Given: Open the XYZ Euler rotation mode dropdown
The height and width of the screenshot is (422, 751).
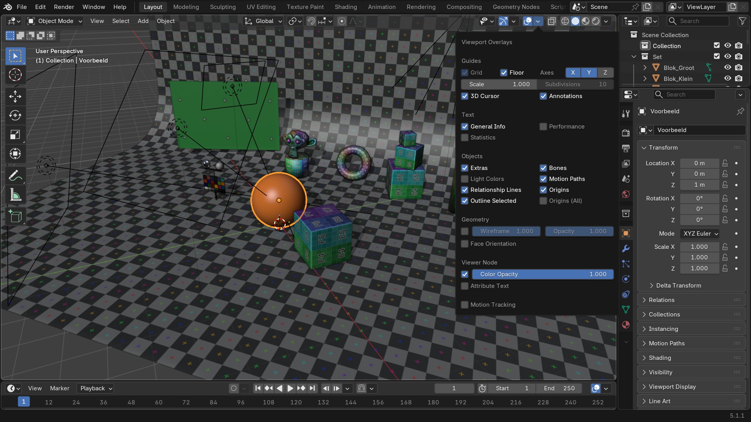Looking at the screenshot, I should pyautogui.click(x=700, y=234).
